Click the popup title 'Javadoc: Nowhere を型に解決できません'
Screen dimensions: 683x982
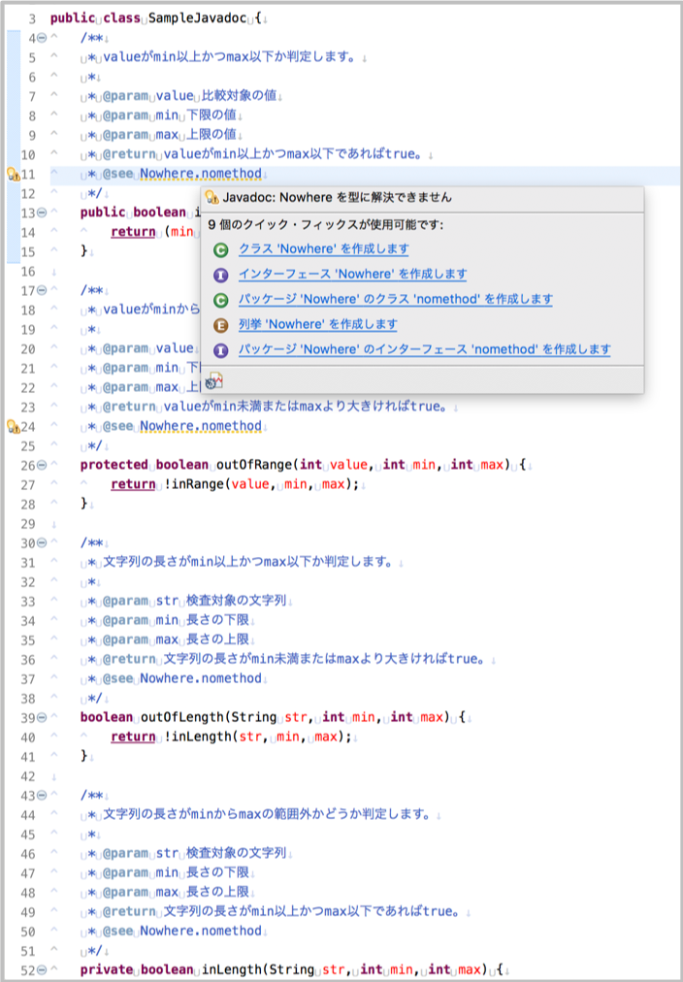337,197
